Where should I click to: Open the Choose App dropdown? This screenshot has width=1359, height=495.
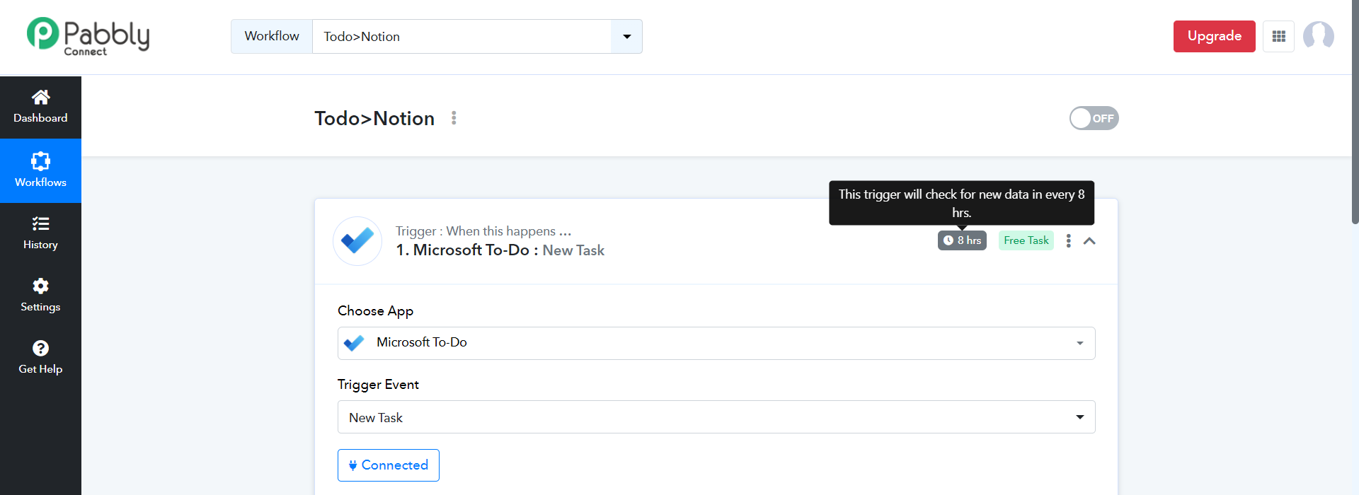pyautogui.click(x=716, y=343)
